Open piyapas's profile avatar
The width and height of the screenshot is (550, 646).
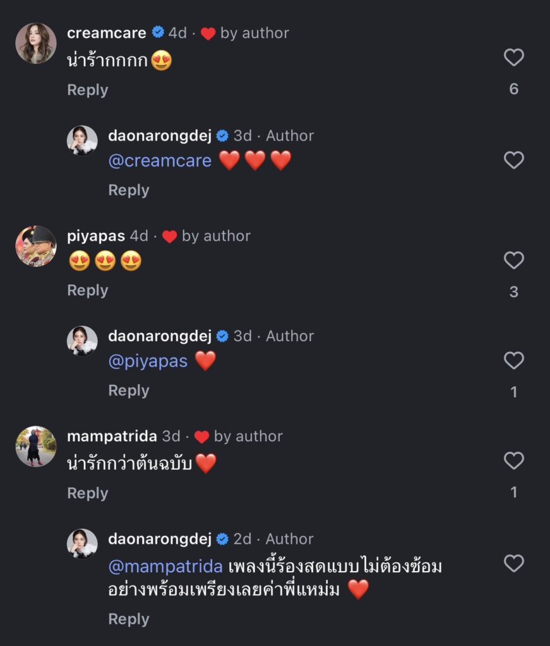36,246
